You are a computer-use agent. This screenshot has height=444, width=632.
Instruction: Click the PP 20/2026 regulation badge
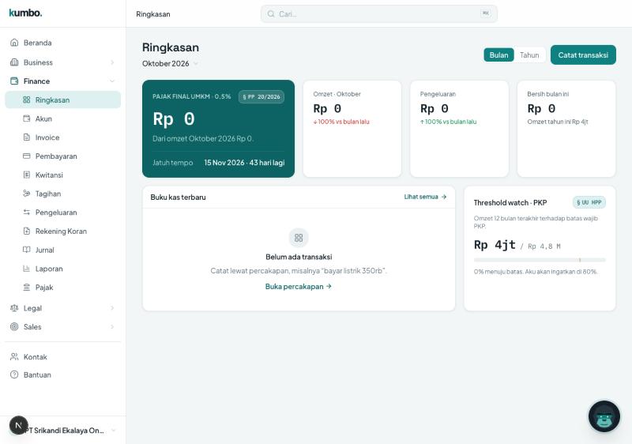point(261,96)
